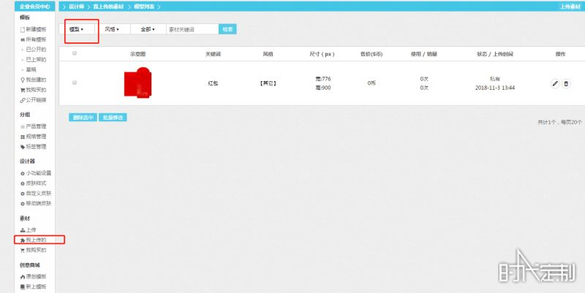
Task: Click the 【其它】 style cell
Action: pos(268,83)
